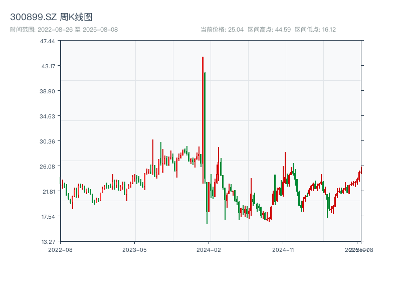This screenshot has height=301, width=401.
Task: Click the x-axis label 2023-05
Action: pos(134,250)
